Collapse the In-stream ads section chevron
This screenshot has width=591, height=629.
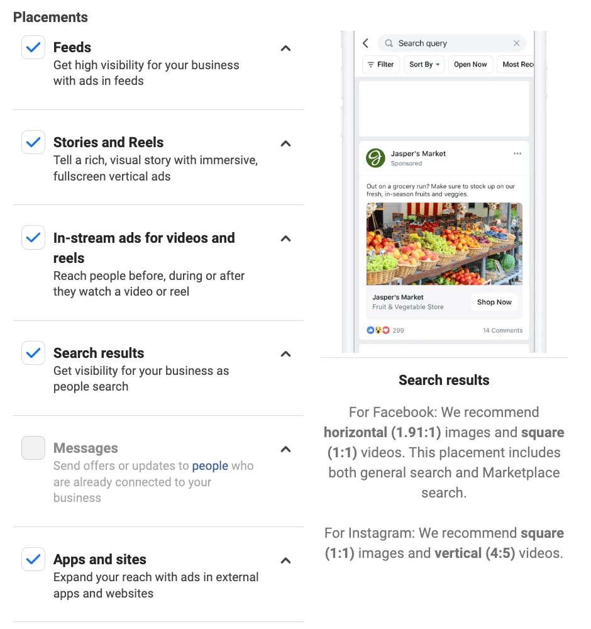(285, 238)
